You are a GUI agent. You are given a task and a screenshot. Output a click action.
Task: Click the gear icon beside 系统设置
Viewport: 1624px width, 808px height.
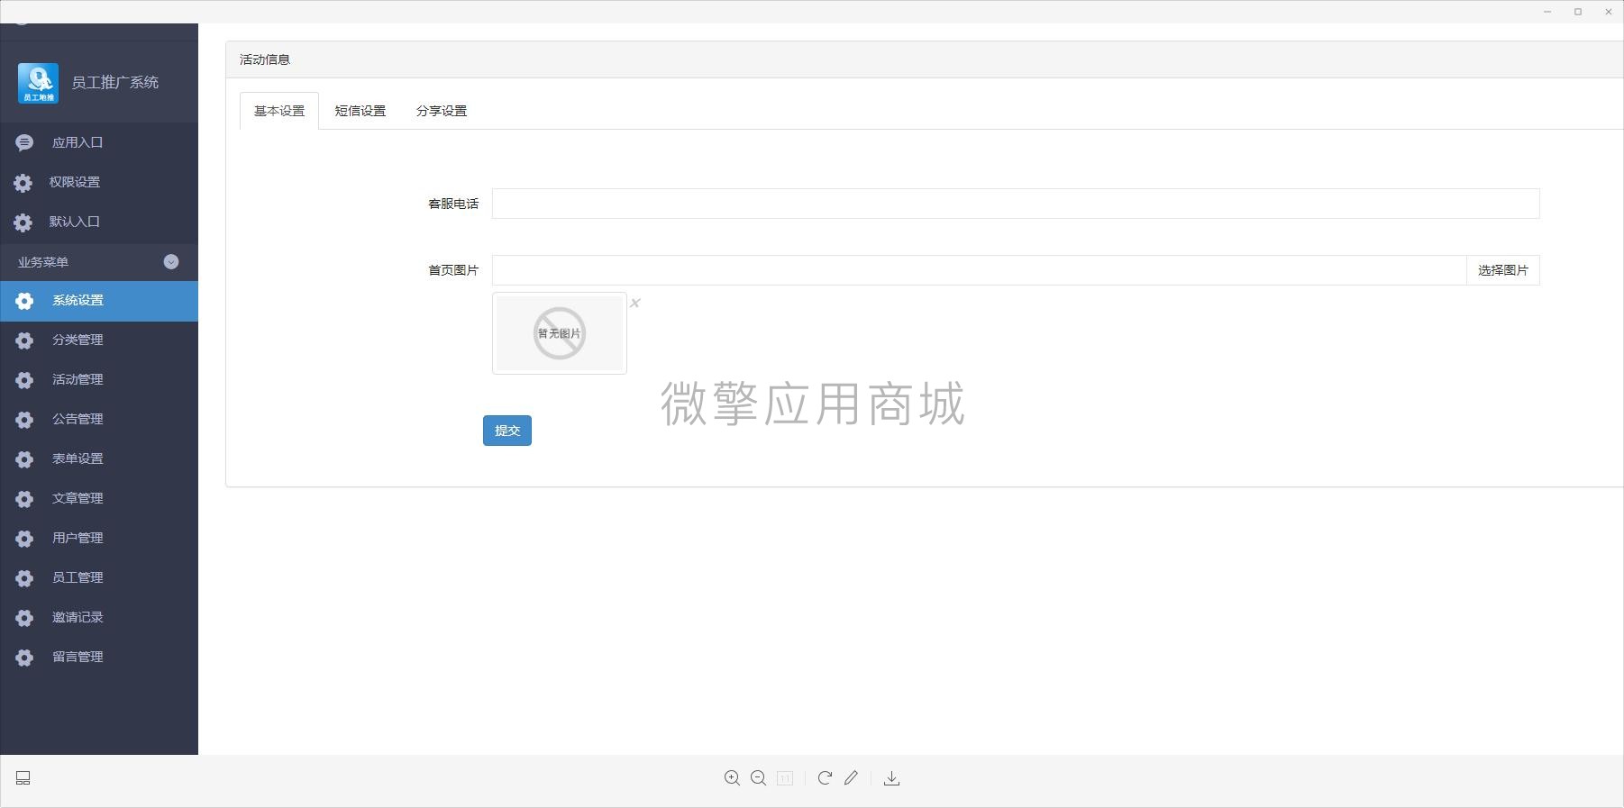point(24,301)
